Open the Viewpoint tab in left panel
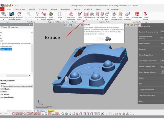164x123 pixels. (x=13, y=27)
